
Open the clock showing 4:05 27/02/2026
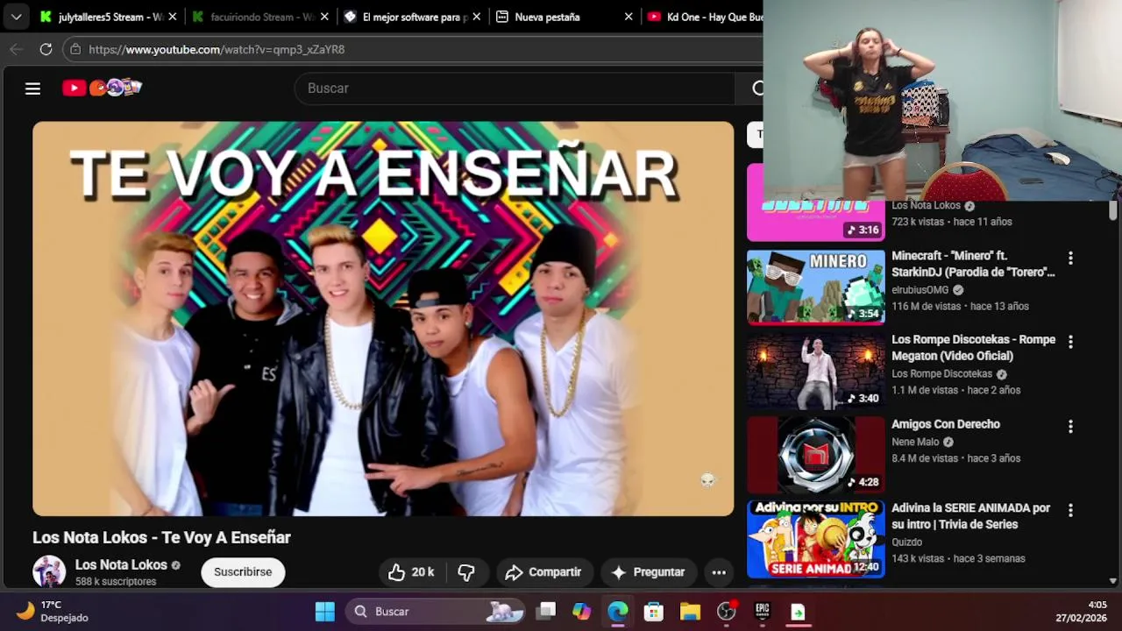[1081, 611]
